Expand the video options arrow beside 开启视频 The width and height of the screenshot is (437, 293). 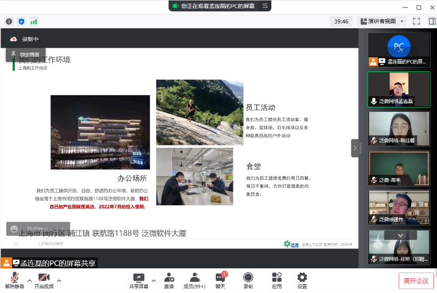click(x=59, y=280)
